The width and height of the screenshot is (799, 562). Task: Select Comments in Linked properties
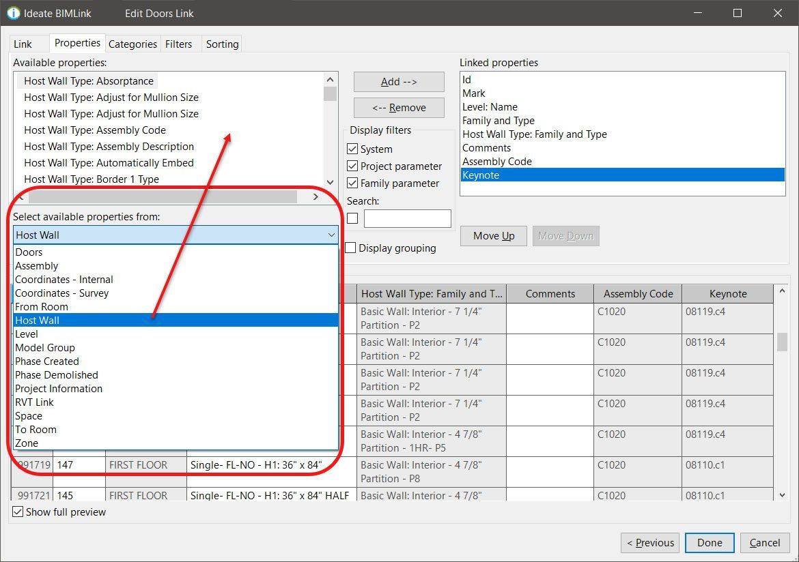pyautogui.click(x=622, y=147)
